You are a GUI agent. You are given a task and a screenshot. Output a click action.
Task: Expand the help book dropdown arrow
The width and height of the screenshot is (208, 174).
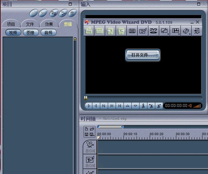click(x=190, y=34)
